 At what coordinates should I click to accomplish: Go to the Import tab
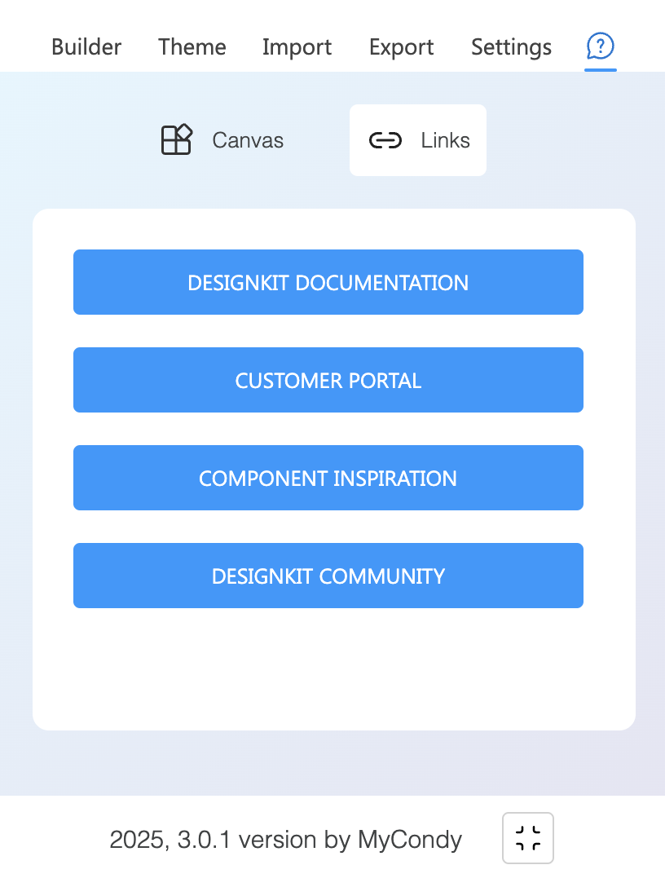point(297,47)
